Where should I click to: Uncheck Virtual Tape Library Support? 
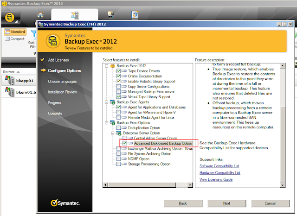point(119,97)
